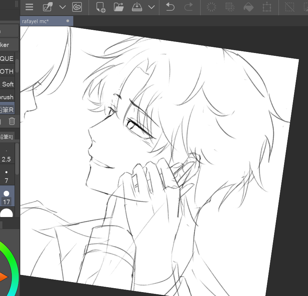308x296 pixels.
Task: Click the Deselect icon
Action: point(290,7)
